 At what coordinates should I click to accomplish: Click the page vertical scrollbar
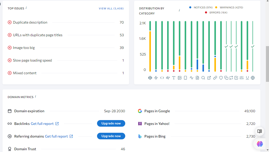[267, 63]
